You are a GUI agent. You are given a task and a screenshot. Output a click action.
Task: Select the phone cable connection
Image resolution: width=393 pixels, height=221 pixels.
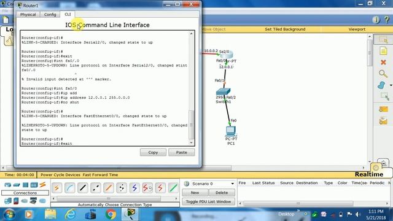pyautogui.click(x=122, y=188)
